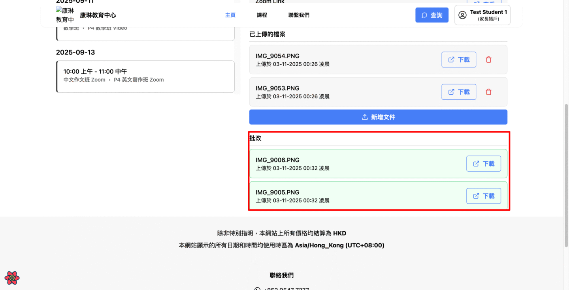Download the corrected IMG_9005.PNG file
This screenshot has height=290, width=569.
click(x=484, y=196)
